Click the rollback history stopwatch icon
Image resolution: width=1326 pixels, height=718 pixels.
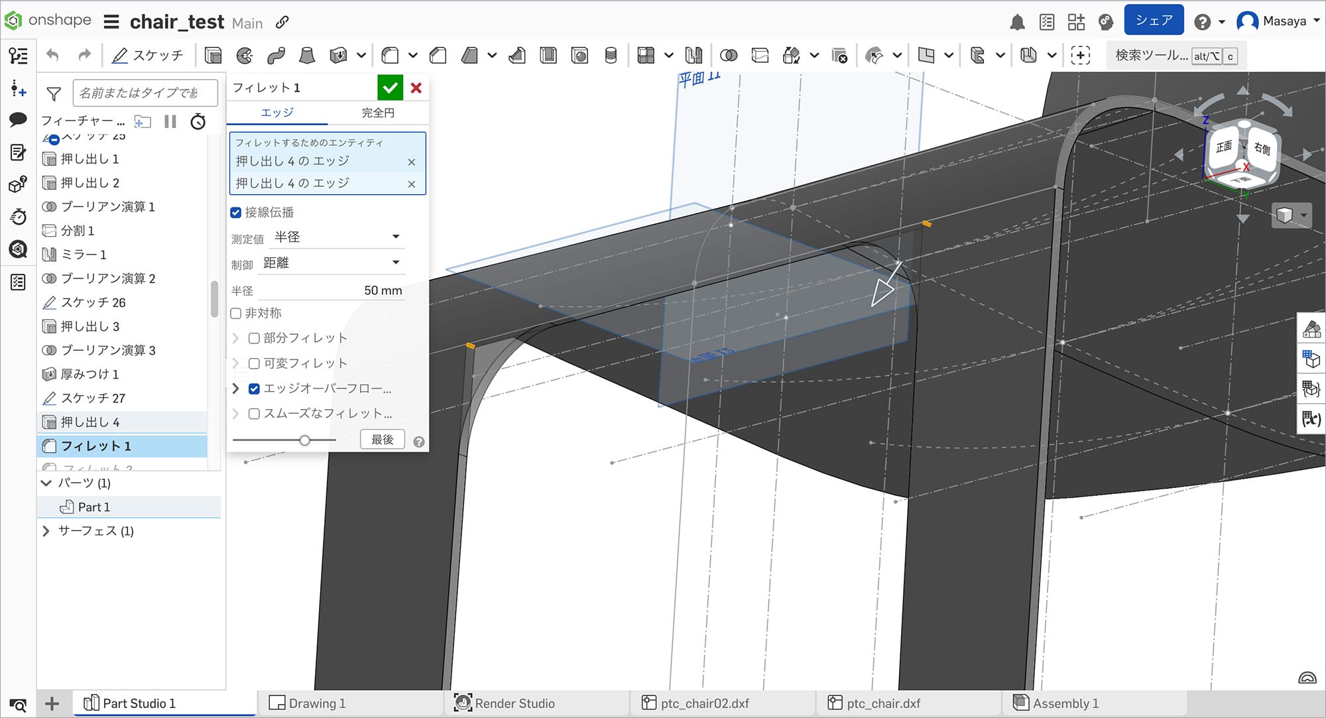click(x=198, y=121)
